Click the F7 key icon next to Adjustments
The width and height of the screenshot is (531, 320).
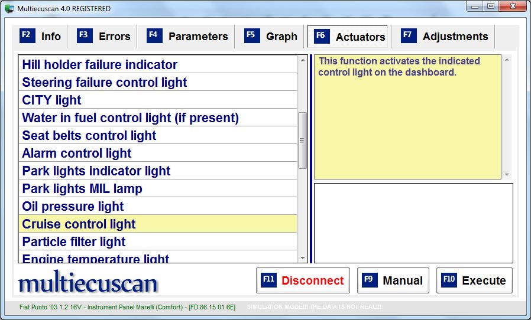pyautogui.click(x=409, y=35)
